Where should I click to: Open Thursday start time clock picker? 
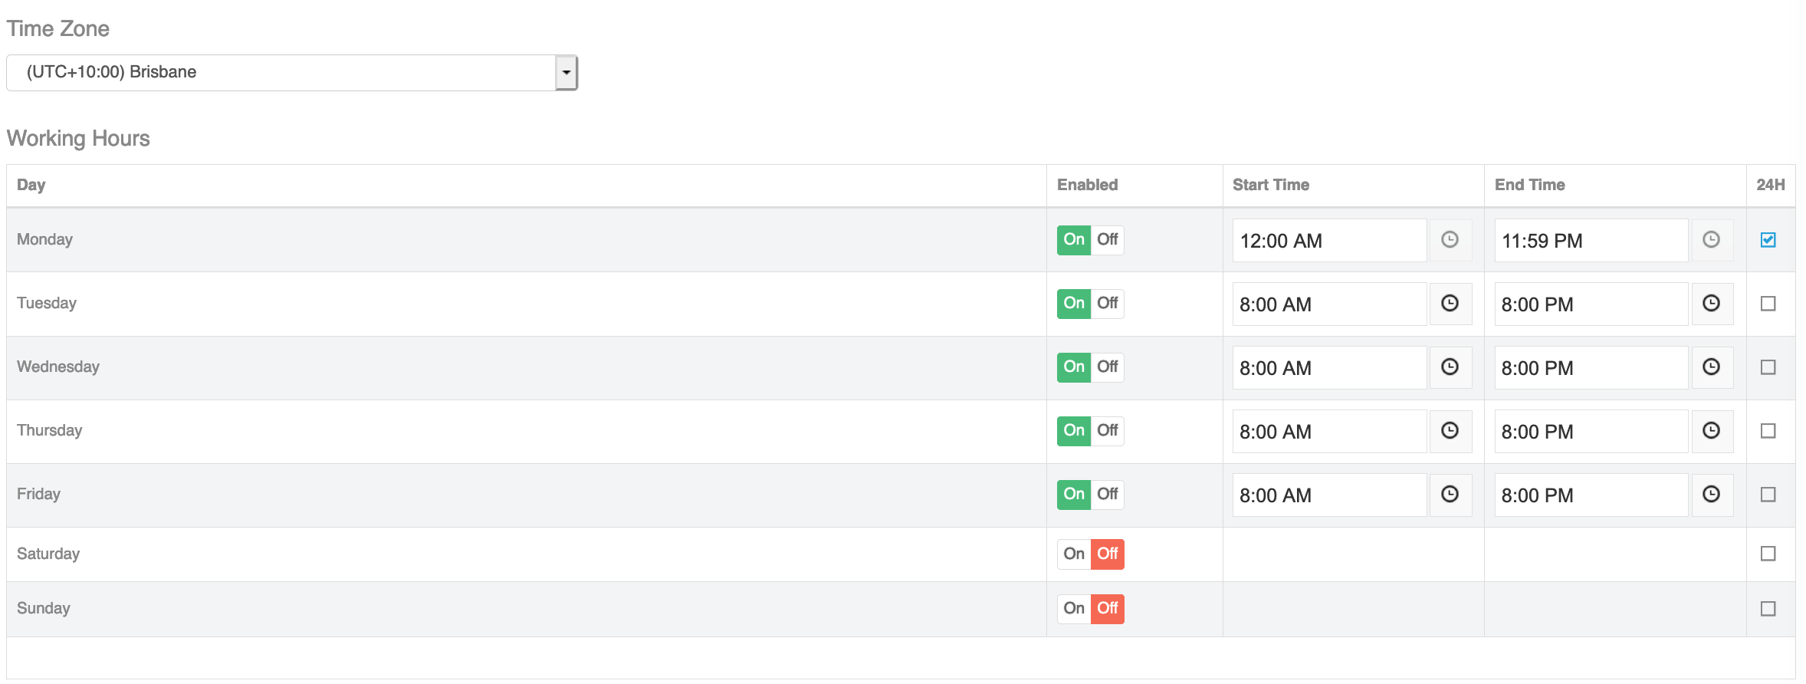[1450, 431]
